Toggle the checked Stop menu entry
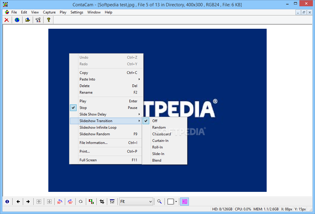315x214 pixels. click(106, 108)
